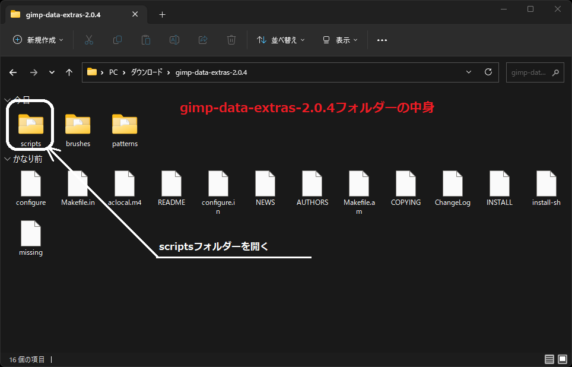Add a new tab with plus button

tap(163, 15)
